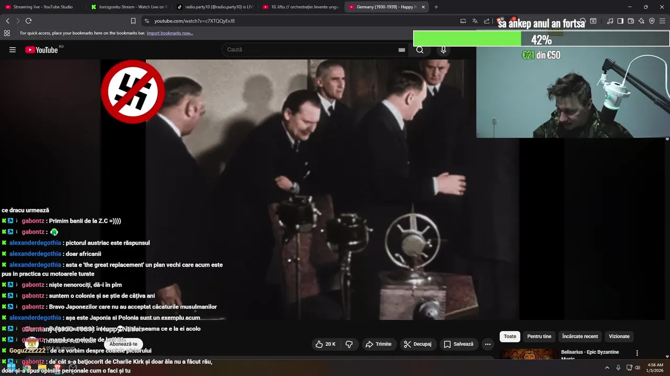Image resolution: width=670 pixels, height=376 pixels.
Task: Select the Încărcate recent filter chip
Action: click(x=580, y=336)
